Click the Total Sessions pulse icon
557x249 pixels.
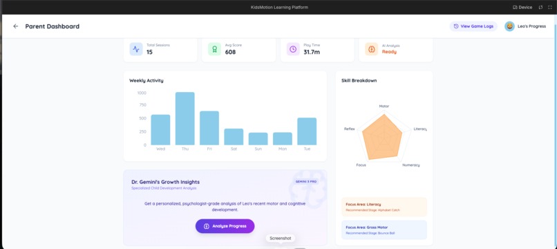coord(136,49)
